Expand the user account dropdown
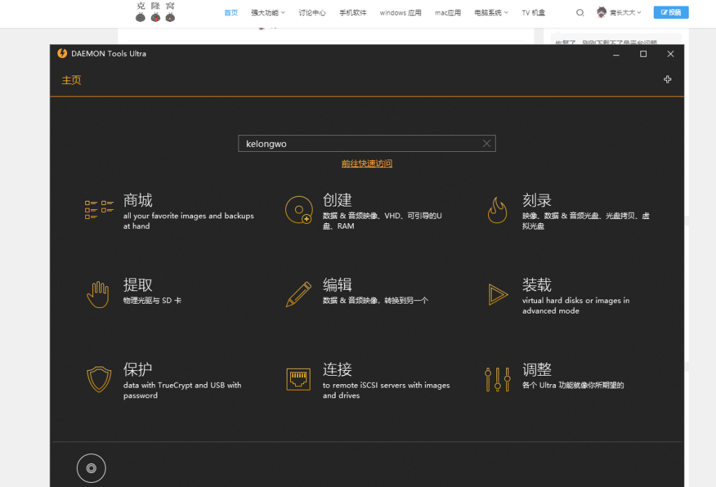716x487 pixels. [626, 13]
